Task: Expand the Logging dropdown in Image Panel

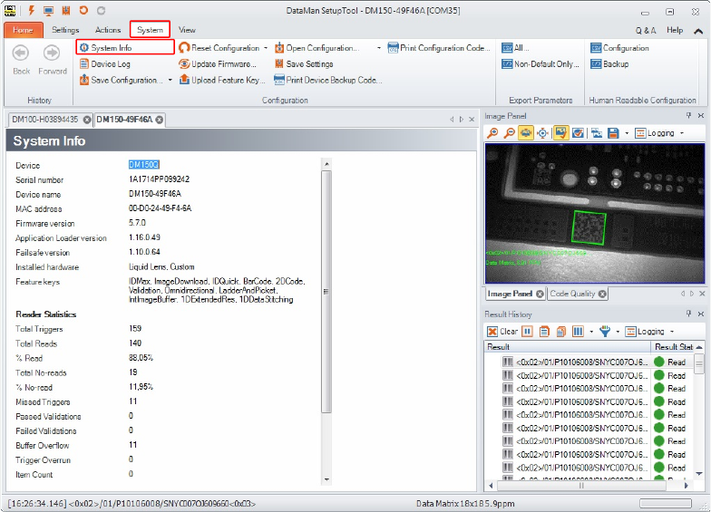Action: tap(682, 133)
